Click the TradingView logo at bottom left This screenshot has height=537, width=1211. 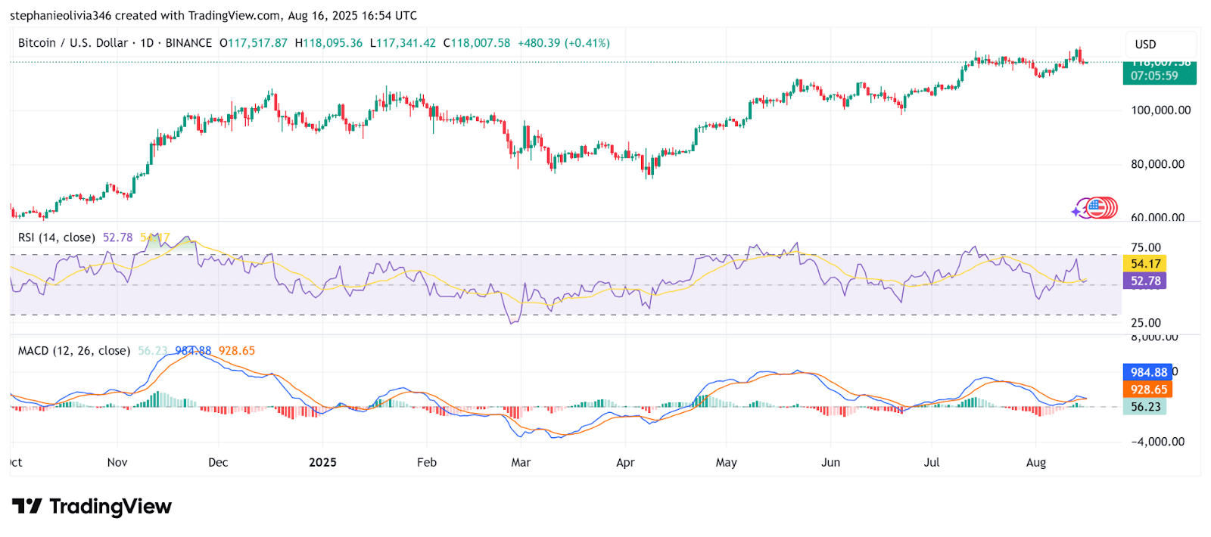tap(92, 506)
